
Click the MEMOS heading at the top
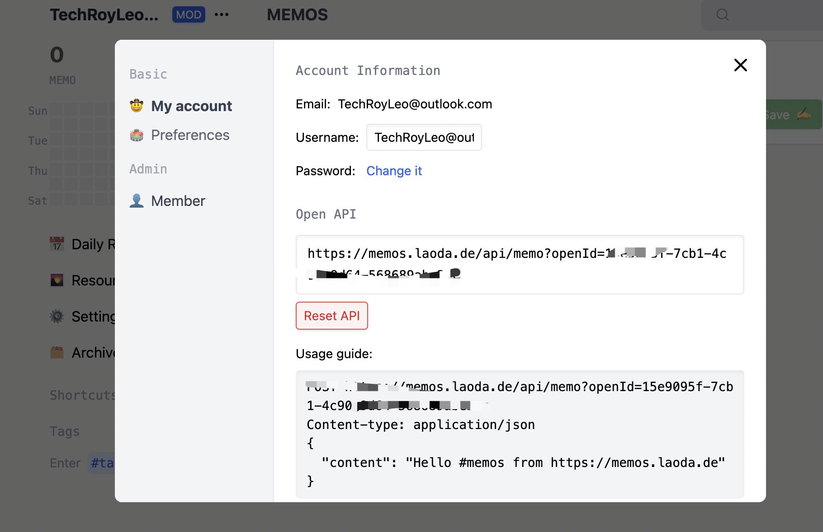click(297, 14)
